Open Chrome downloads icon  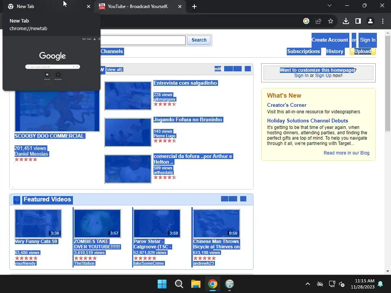click(346, 21)
